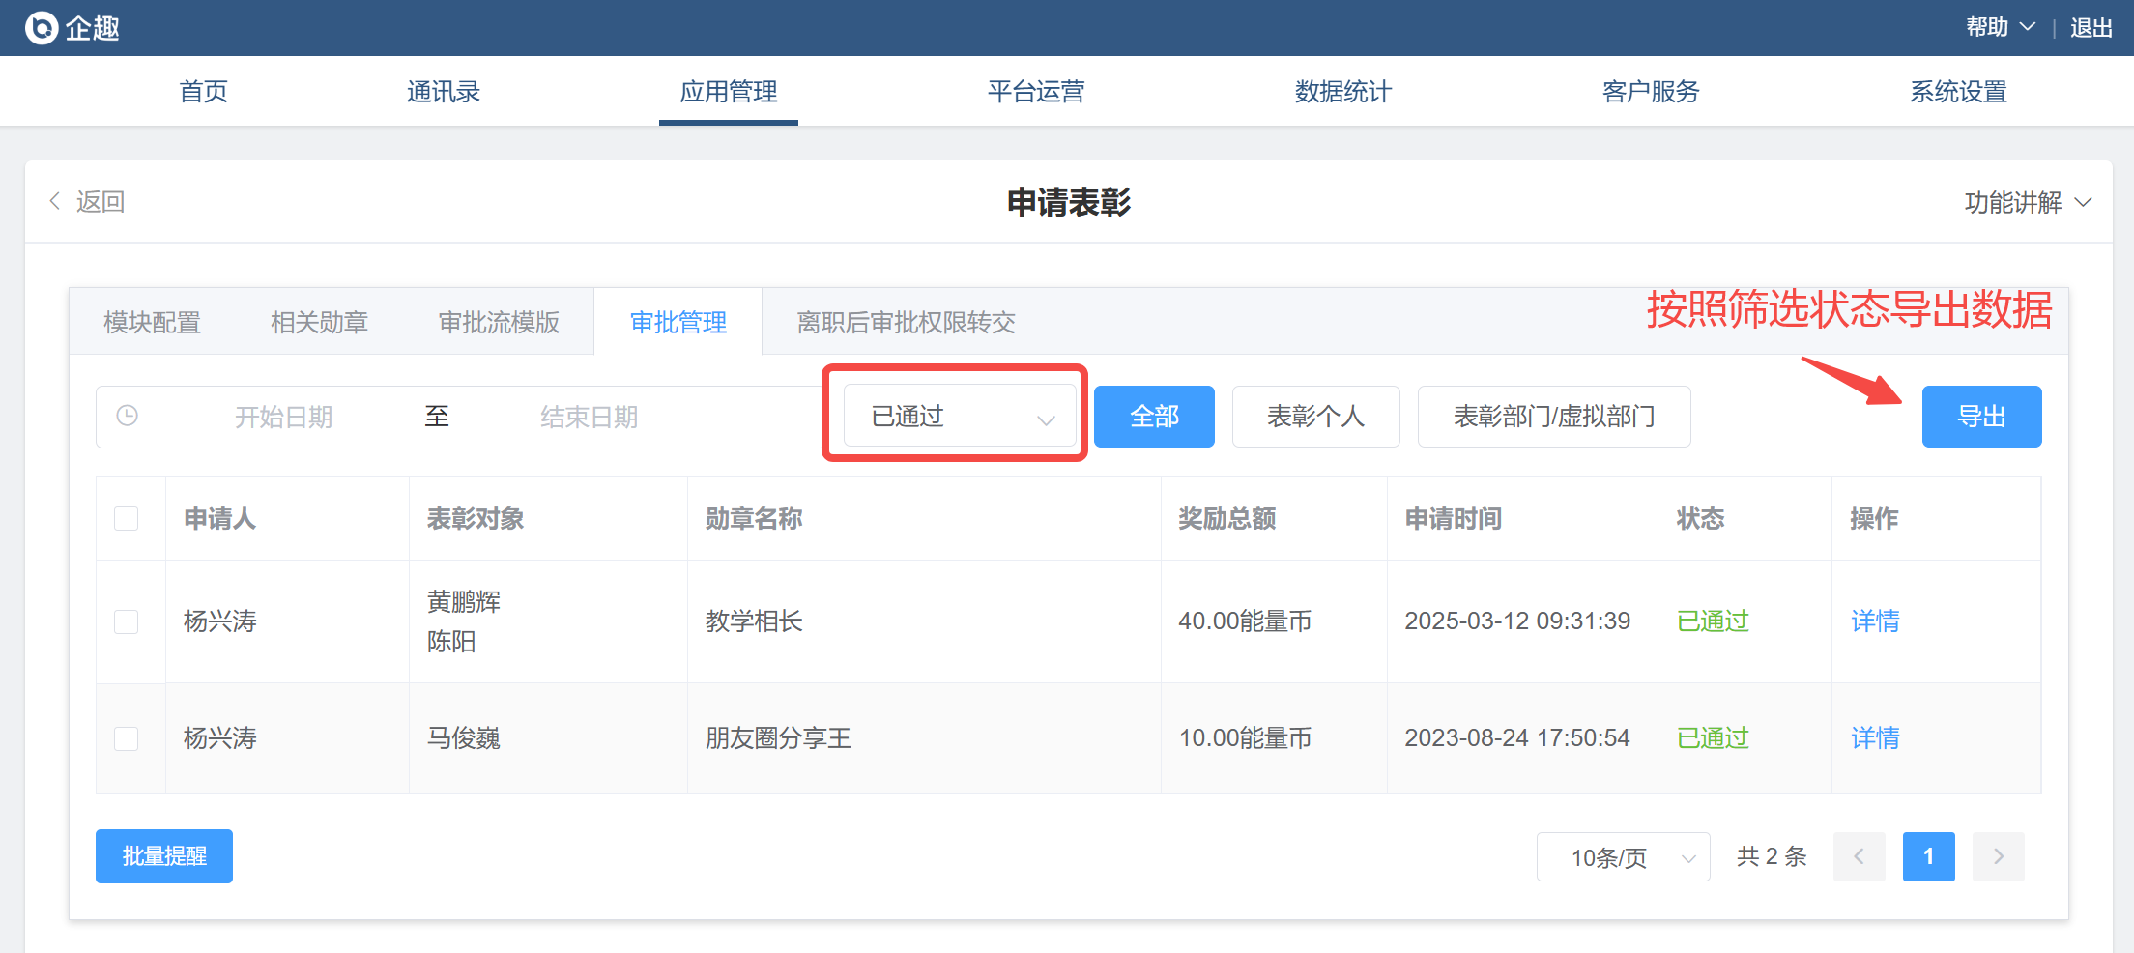The image size is (2134, 953).
Task: Open the 已通过 status filter dropdown
Action: (959, 417)
